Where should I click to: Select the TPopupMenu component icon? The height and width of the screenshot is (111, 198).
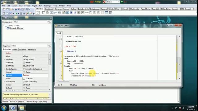(x=48, y=13)
